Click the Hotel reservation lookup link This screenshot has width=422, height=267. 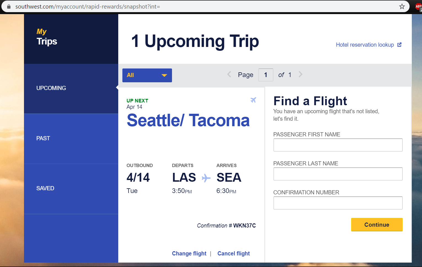click(365, 45)
